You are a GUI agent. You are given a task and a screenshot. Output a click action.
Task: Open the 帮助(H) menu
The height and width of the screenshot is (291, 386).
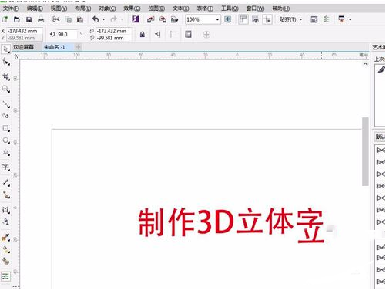tap(280, 8)
